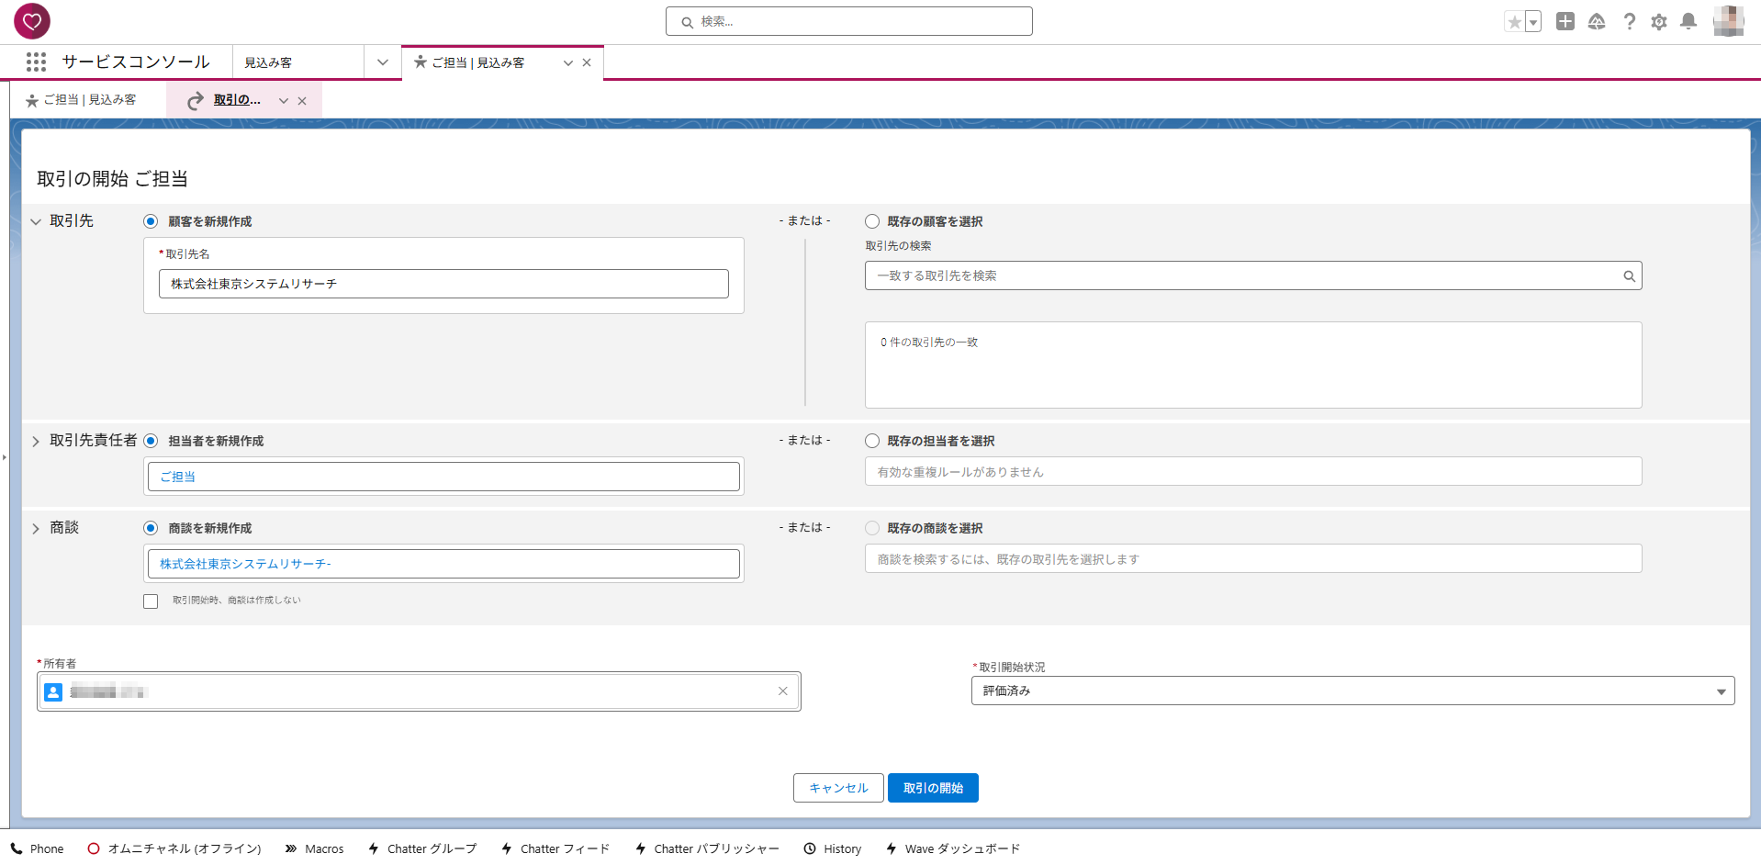Collapse the 取引先 section chevron
Screen dimensions: 1761x865
pyautogui.click(x=36, y=221)
